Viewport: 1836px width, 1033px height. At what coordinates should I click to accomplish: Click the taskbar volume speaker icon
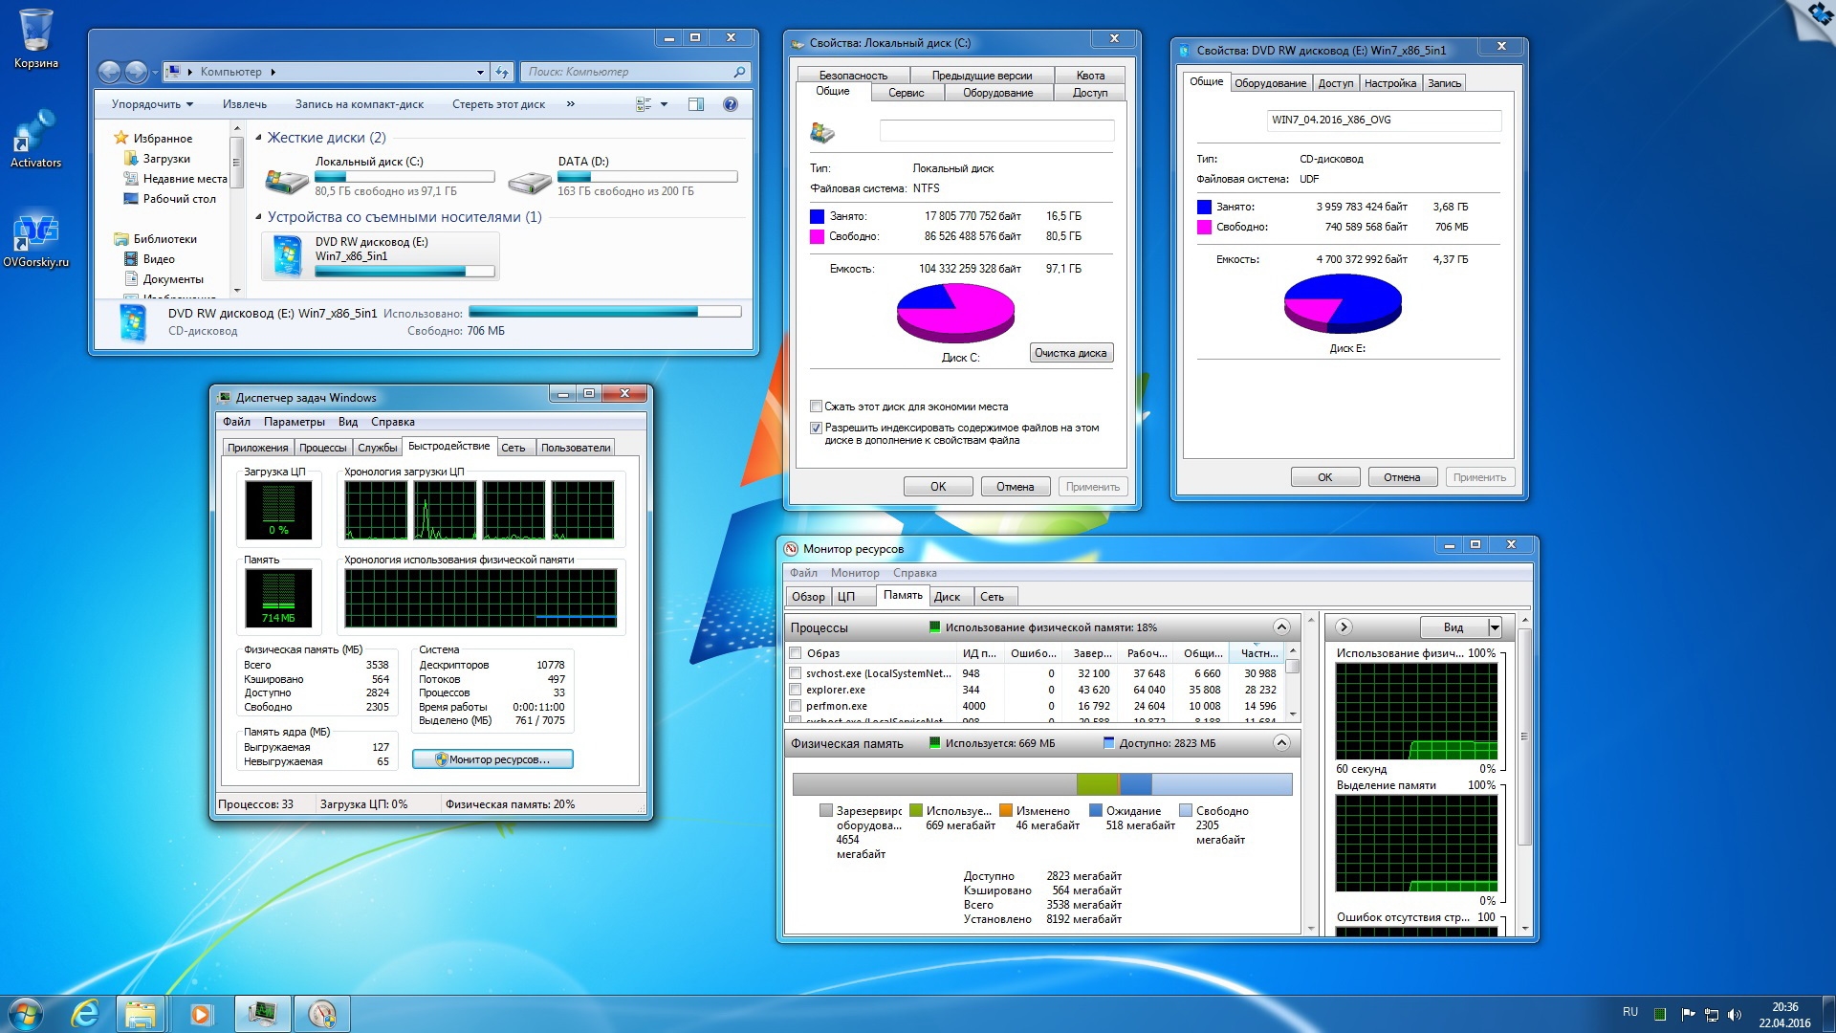(1735, 1014)
